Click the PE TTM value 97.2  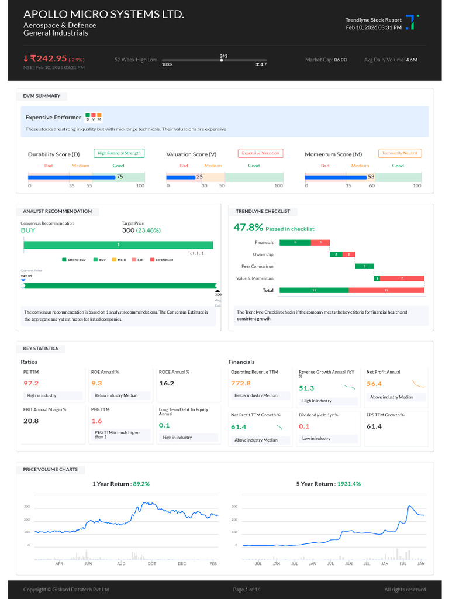(x=31, y=384)
